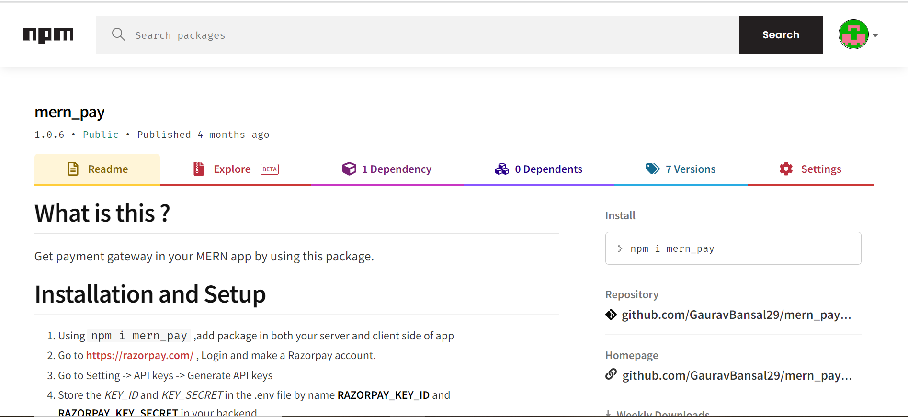Viewport: 908px width, 417px height.
Task: Click the Dependency cube icon
Action: point(350,169)
